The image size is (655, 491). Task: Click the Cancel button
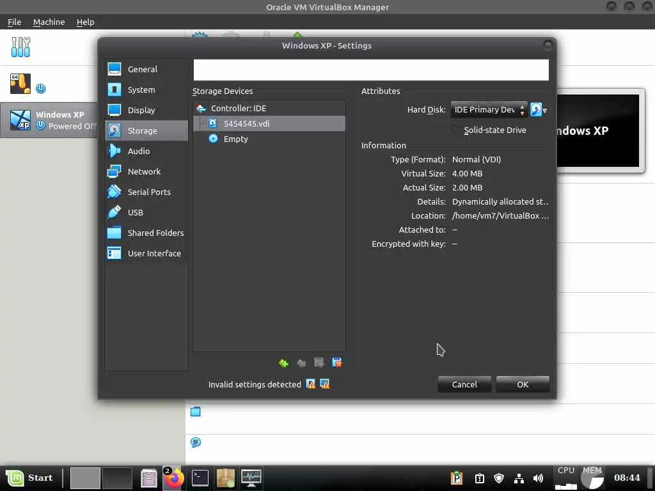coord(464,384)
